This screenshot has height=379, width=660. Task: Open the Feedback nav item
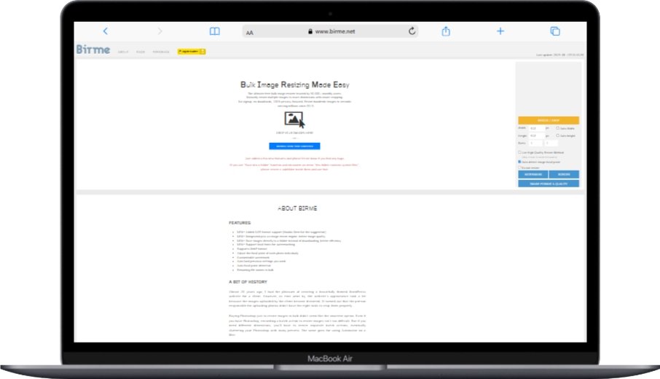pos(161,52)
